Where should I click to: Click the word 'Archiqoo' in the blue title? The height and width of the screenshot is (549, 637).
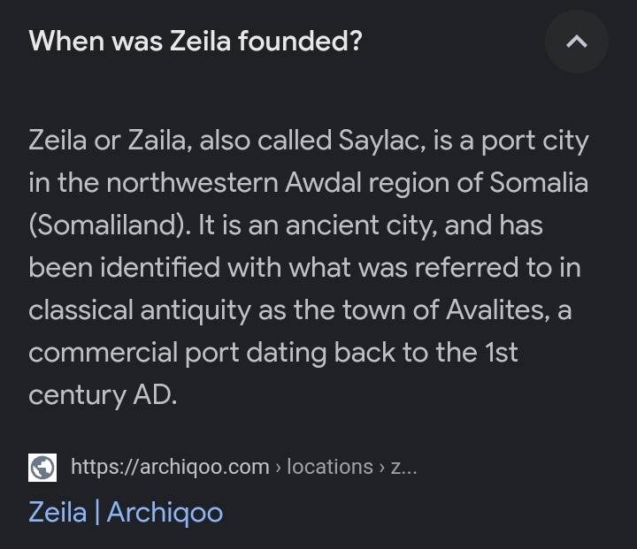(165, 513)
